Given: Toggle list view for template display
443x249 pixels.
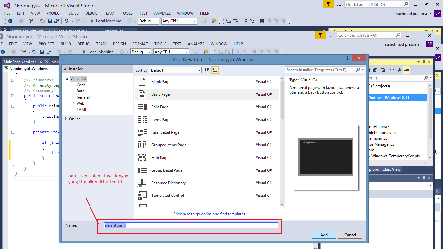Looking at the screenshot, I should tap(215, 70).
